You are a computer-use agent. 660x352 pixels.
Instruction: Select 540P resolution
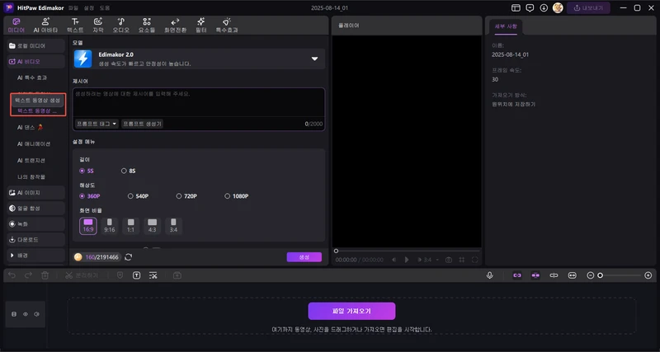pyautogui.click(x=139, y=196)
